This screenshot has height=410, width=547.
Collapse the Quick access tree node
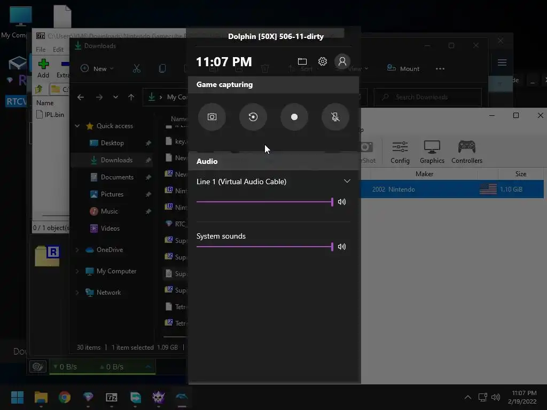[77, 126]
